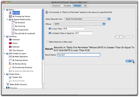Select the By Containment tool icon
Image resolution: width=139 pixels, height=97 pixels.
coord(13,30)
